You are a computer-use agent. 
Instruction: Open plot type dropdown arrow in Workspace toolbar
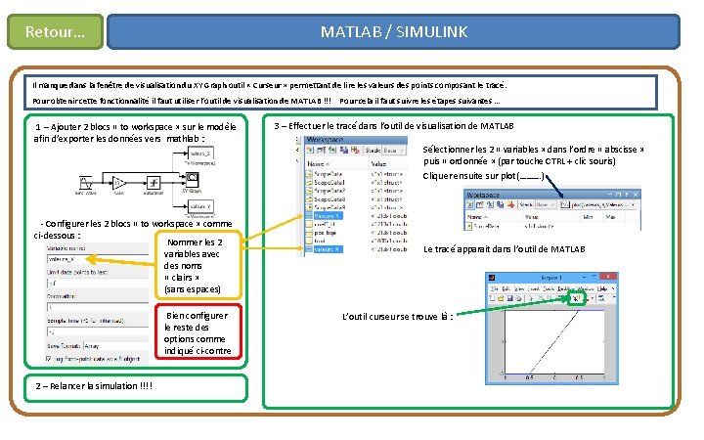tap(633, 205)
